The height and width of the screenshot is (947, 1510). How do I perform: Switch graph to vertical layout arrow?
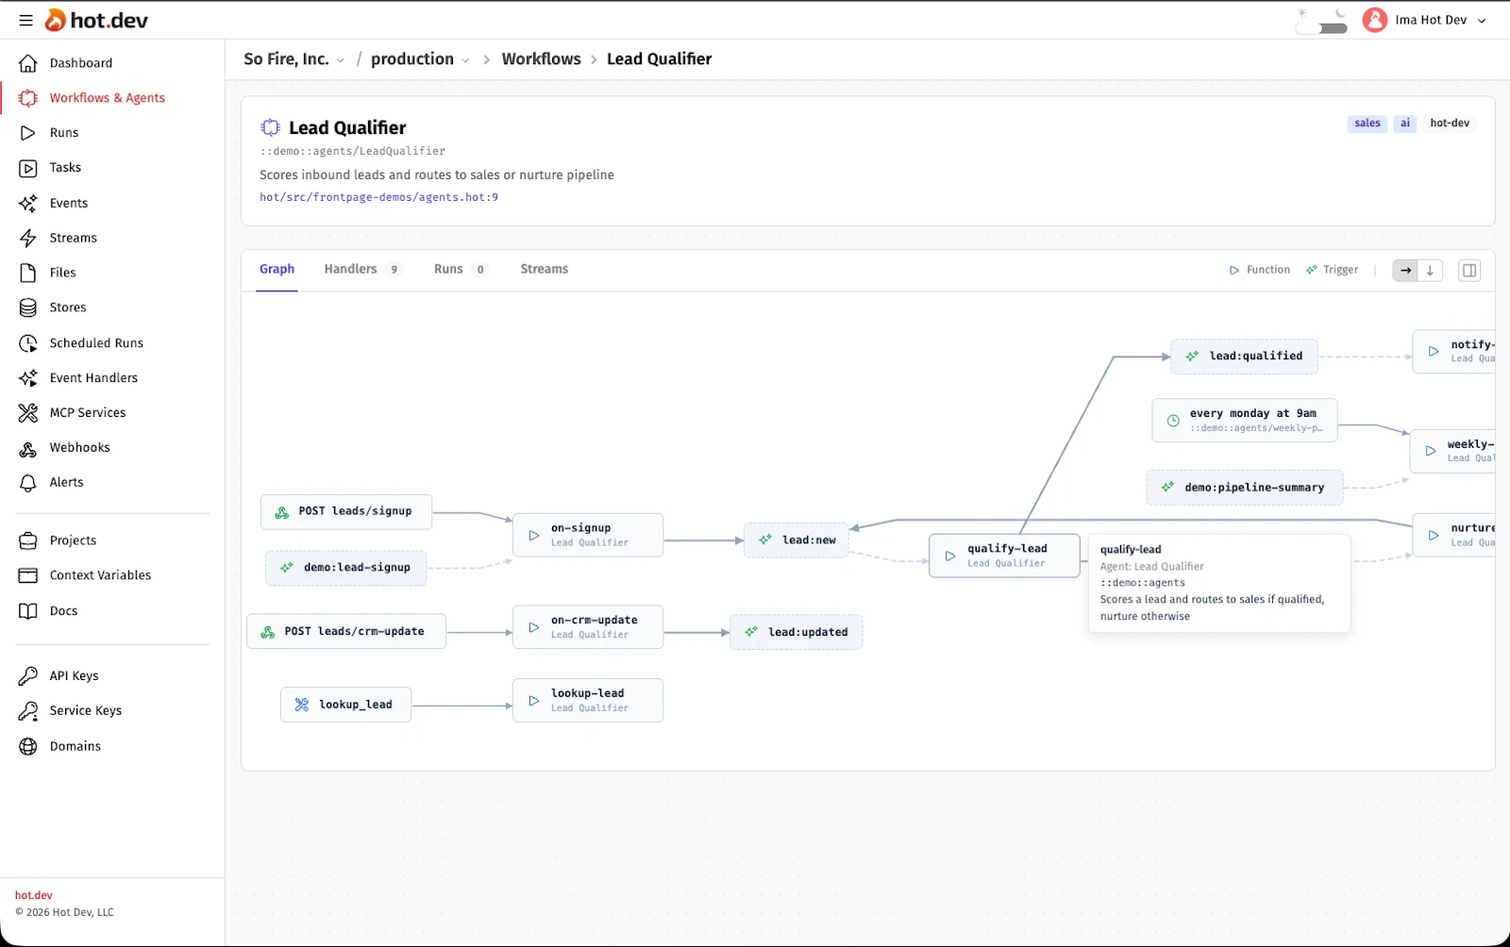(1430, 271)
